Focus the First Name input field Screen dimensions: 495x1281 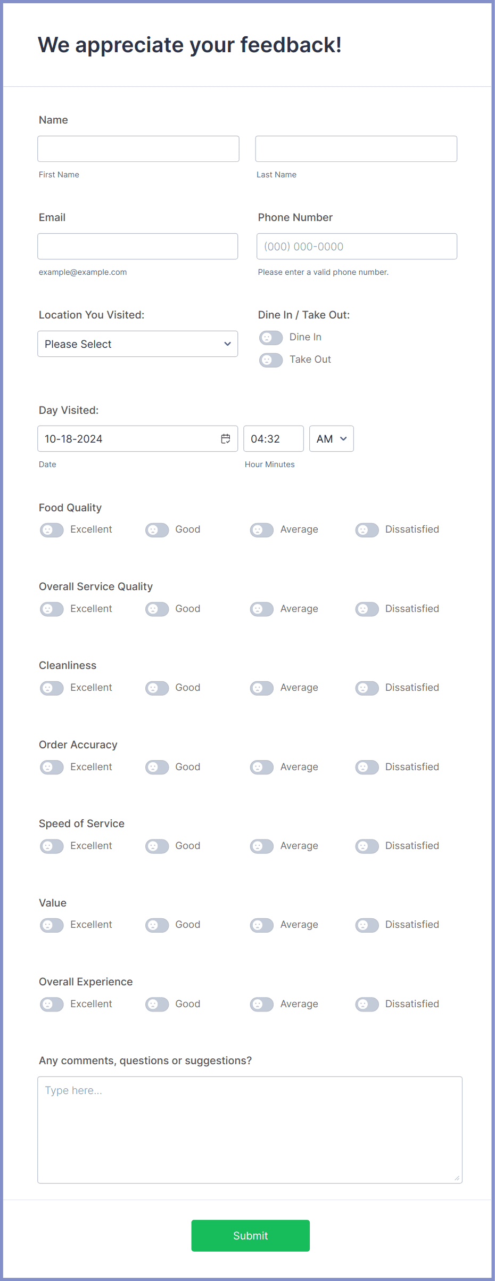point(138,149)
